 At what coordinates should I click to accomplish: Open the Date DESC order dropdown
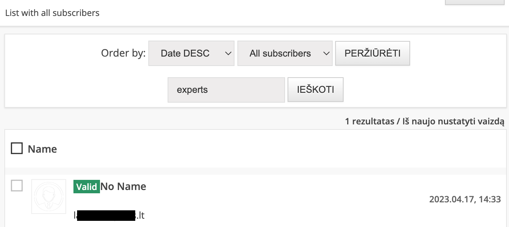[191, 53]
